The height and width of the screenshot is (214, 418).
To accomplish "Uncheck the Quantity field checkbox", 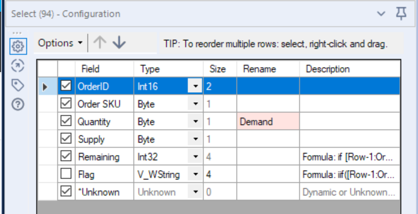I will (x=66, y=121).
